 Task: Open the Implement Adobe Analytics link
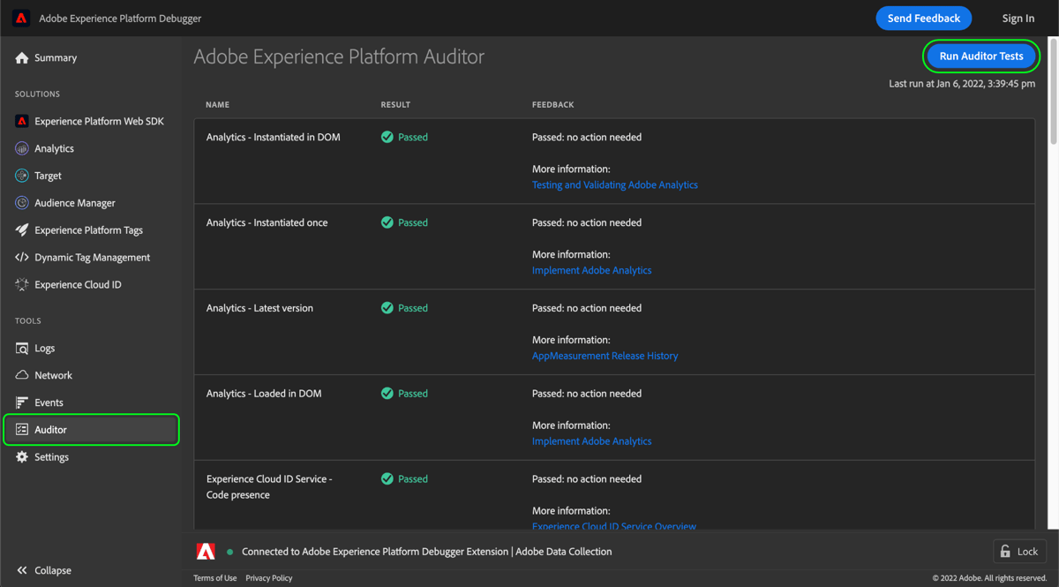(591, 270)
